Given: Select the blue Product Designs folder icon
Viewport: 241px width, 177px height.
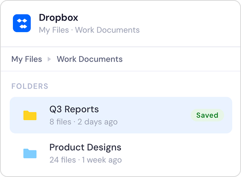Looking at the screenshot, I should 30,153.
